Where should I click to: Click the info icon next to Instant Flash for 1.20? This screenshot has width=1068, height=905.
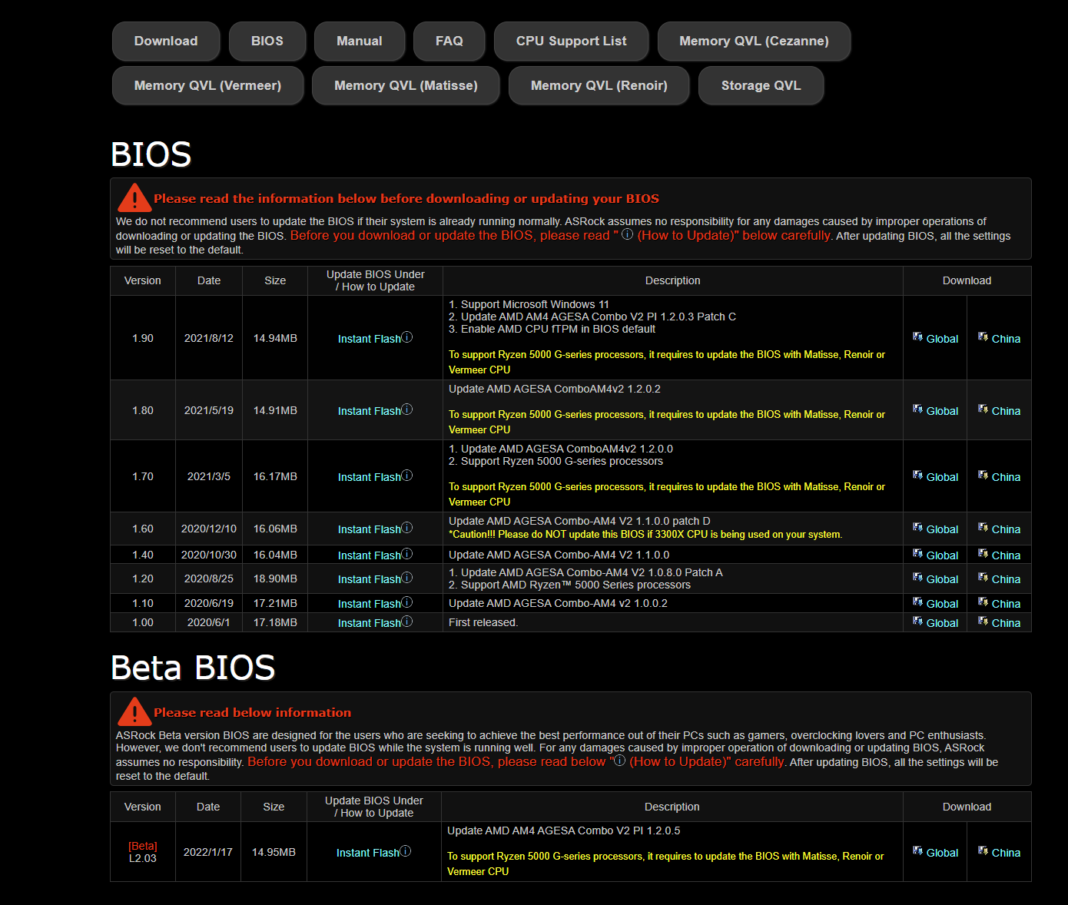click(407, 577)
